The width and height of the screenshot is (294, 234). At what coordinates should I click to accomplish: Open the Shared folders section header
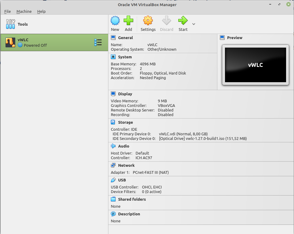132,199
